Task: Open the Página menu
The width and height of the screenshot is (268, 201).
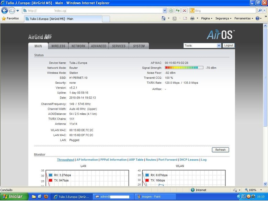Action: tap(207, 18)
